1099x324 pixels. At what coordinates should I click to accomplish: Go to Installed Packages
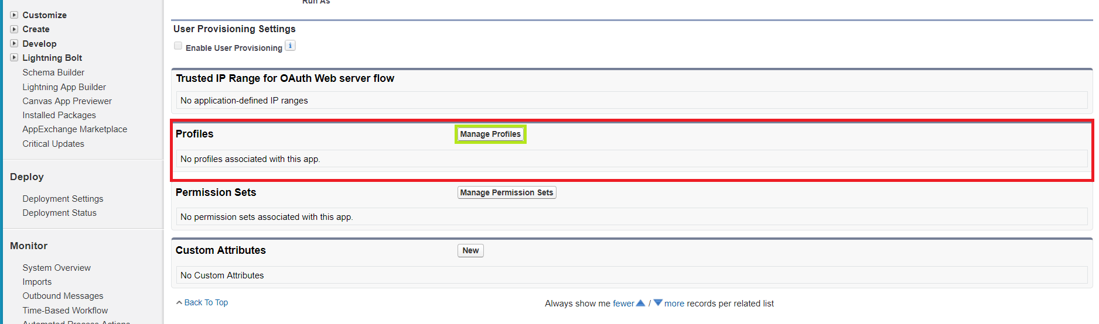point(59,115)
